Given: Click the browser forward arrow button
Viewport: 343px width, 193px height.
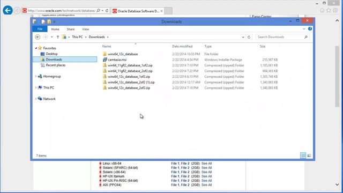Looking at the screenshot, I should coord(17,11).
